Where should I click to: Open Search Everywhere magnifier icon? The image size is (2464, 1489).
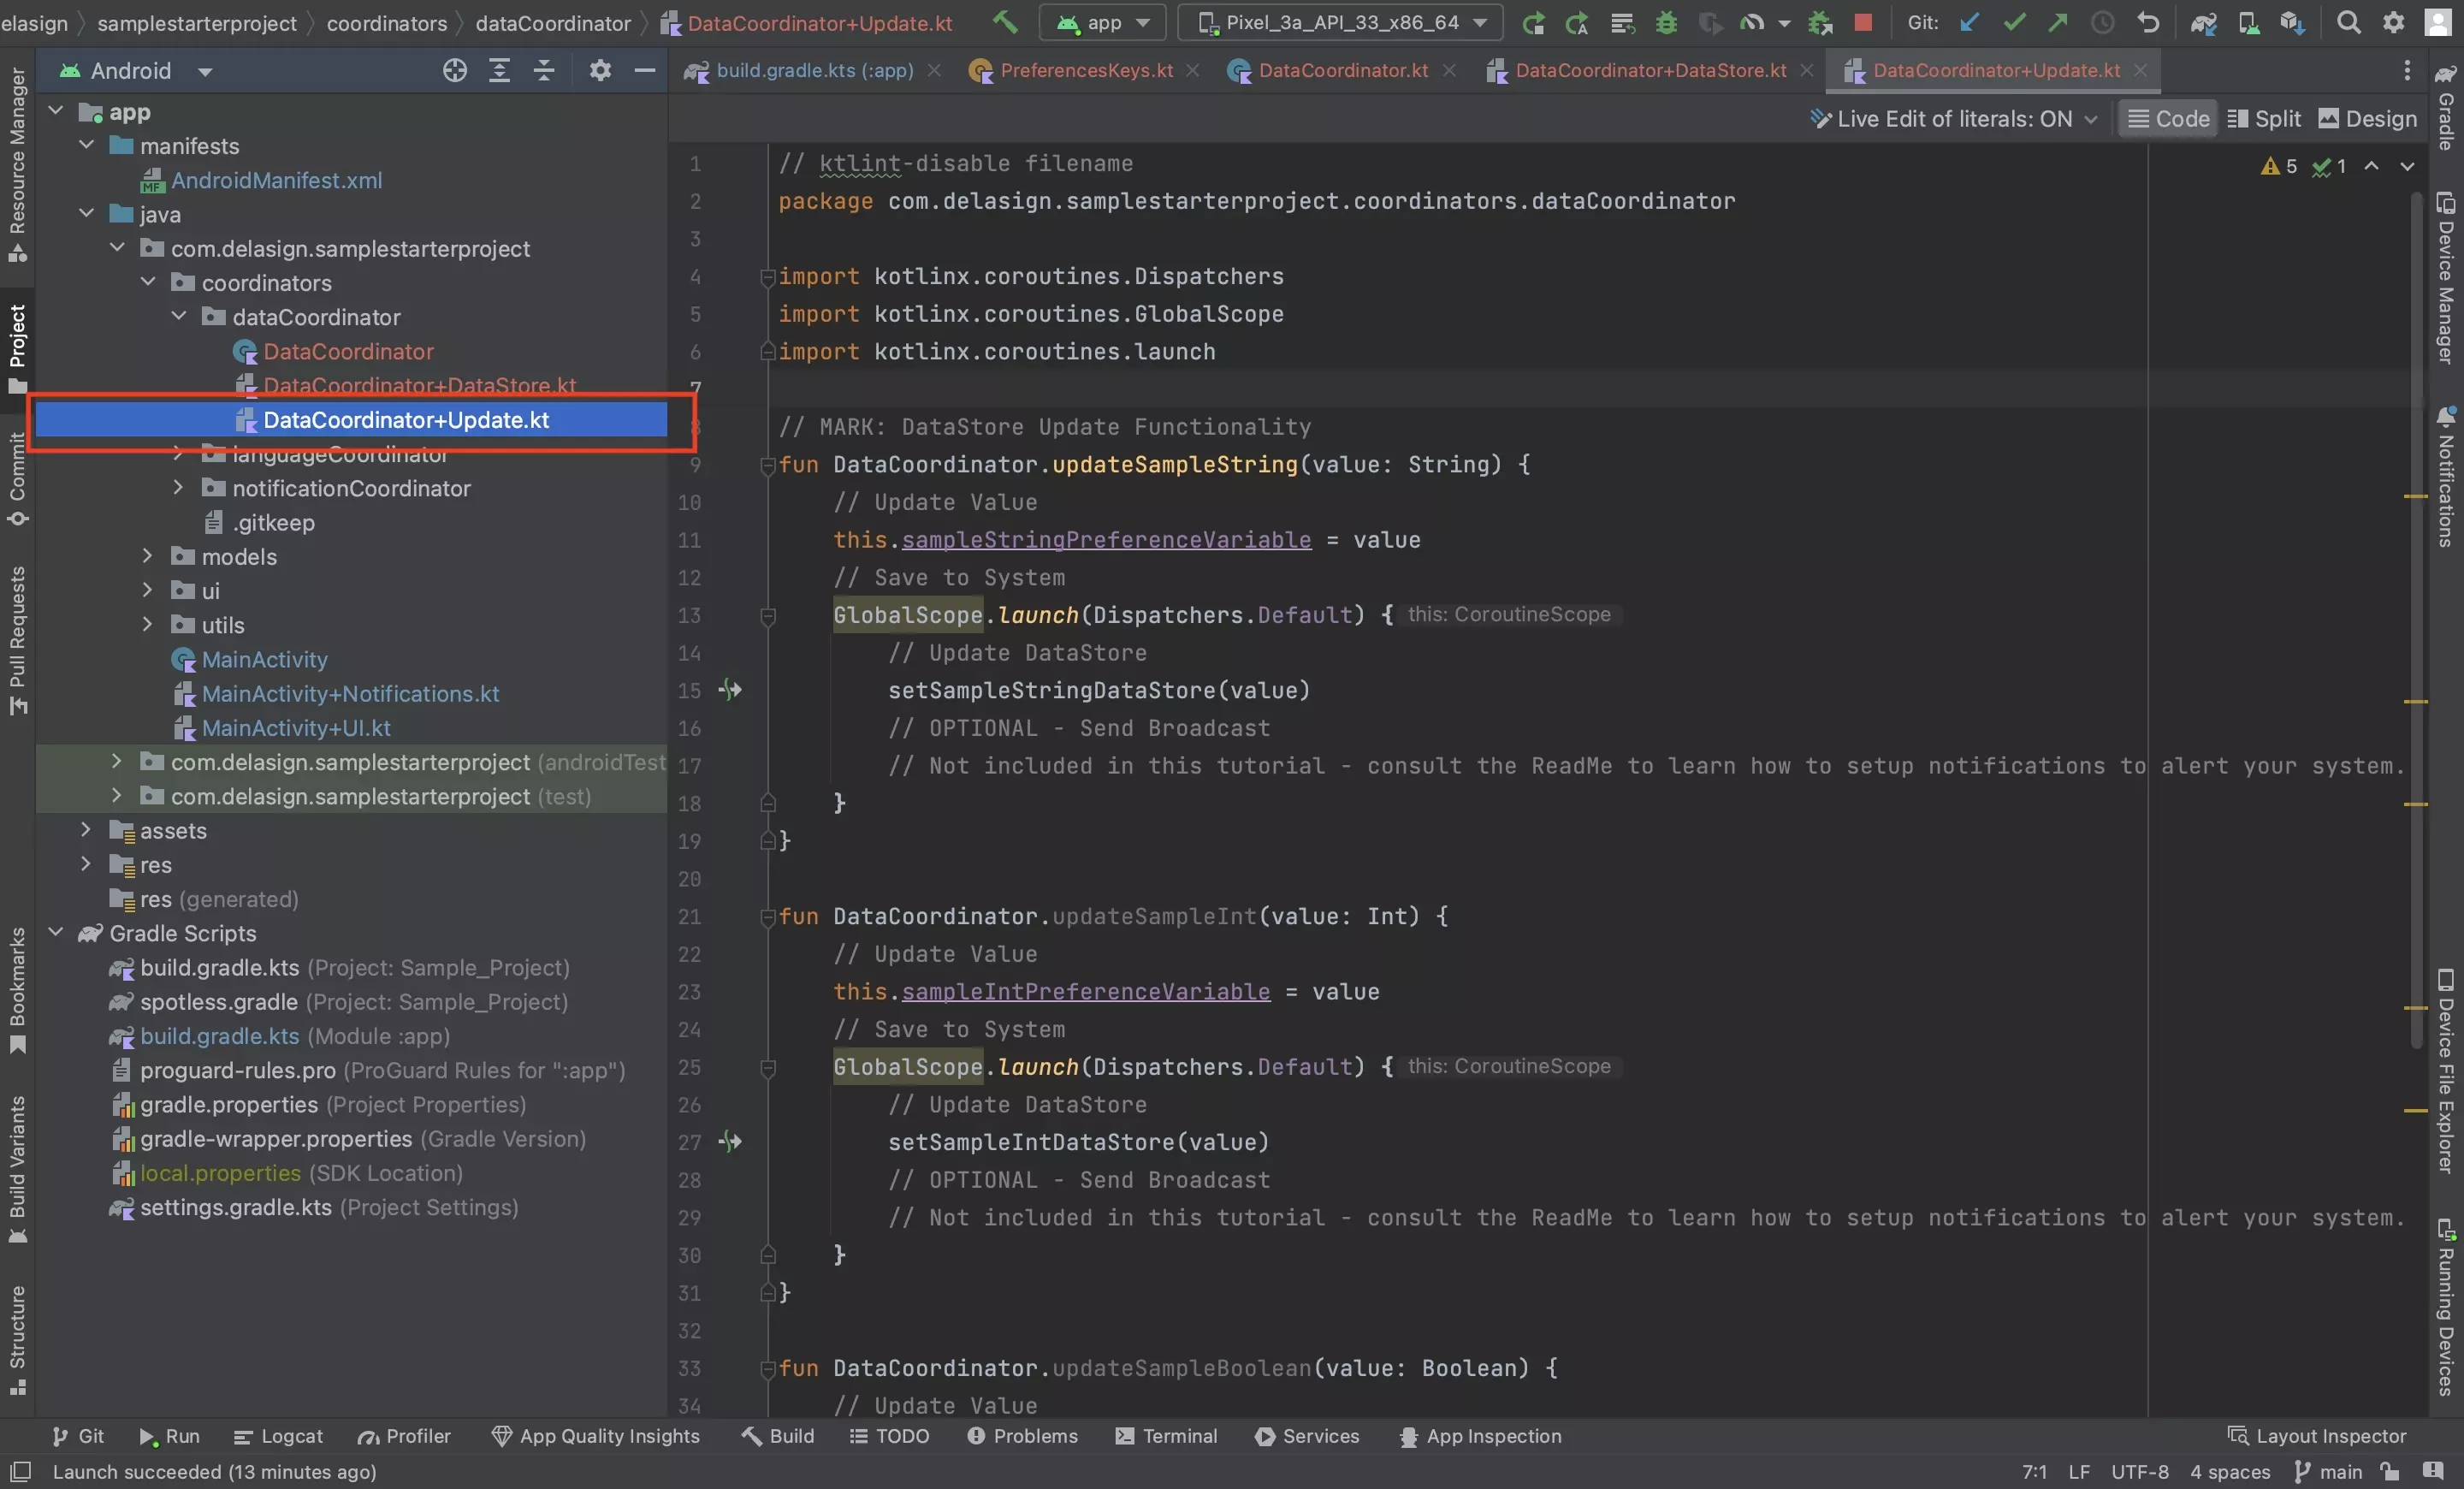[x=2349, y=22]
